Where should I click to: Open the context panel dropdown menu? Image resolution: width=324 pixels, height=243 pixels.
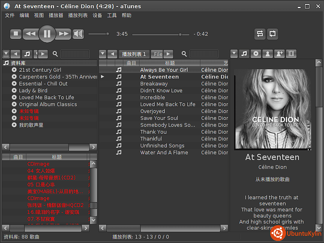click(x=234, y=53)
